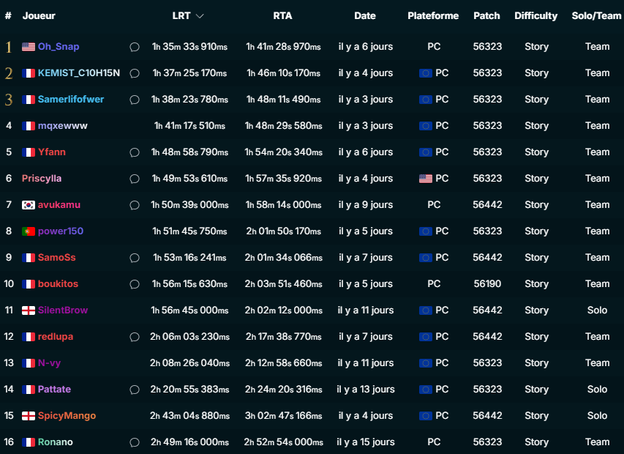Click the EU region flag in SpicyMango's platform cell
This screenshot has height=454, width=624.
click(x=426, y=416)
